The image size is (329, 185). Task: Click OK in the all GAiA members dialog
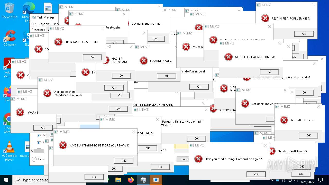point(199,87)
